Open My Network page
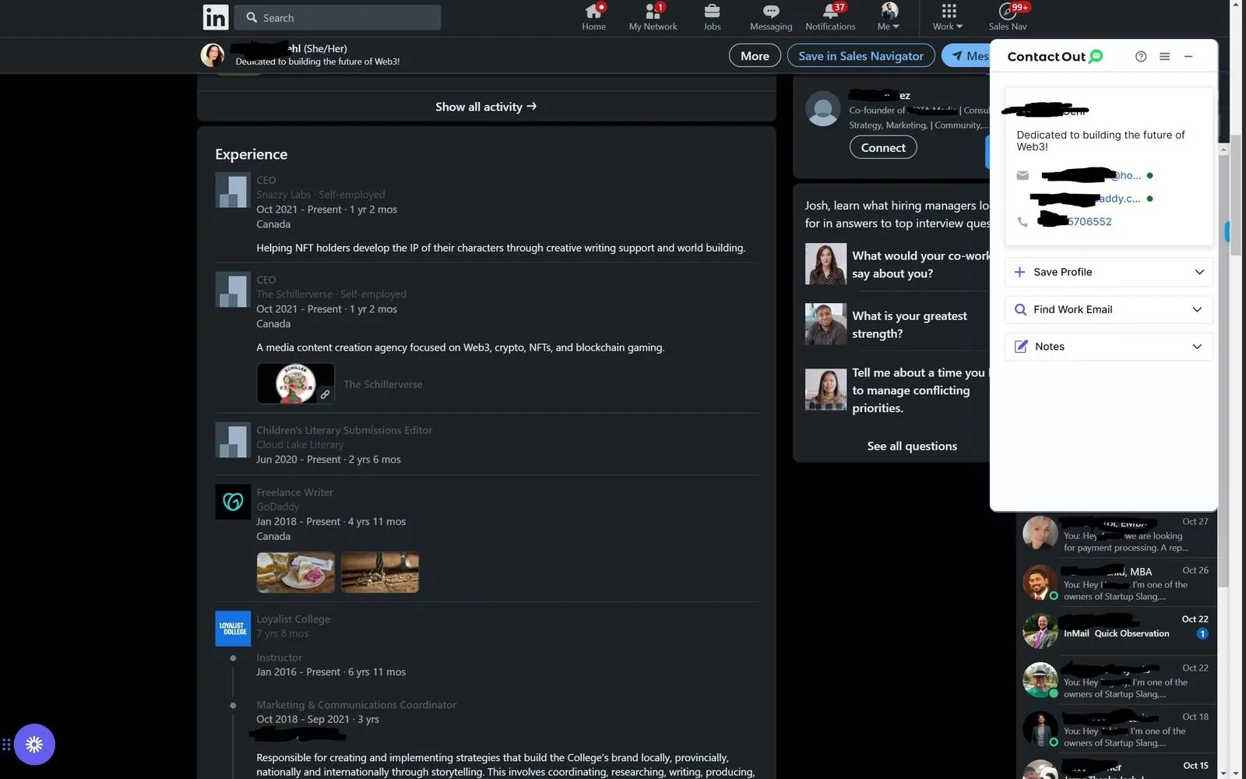This screenshot has width=1246, height=779. (653, 17)
